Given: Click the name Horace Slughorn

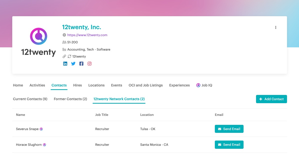Looking at the screenshot, I should pos(29,145).
